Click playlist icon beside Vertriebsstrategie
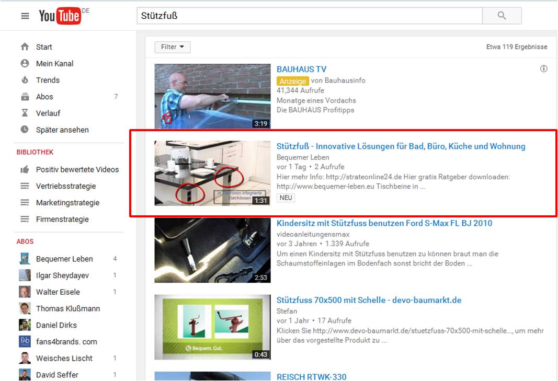The height and width of the screenshot is (381, 558). point(25,186)
